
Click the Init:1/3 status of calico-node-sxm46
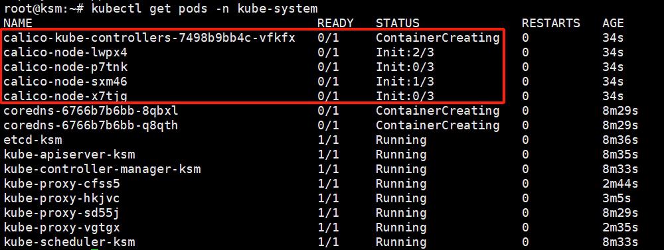click(404, 82)
